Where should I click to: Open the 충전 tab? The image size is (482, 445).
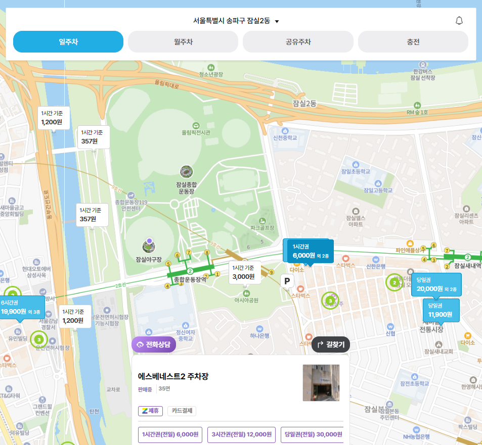click(x=413, y=42)
